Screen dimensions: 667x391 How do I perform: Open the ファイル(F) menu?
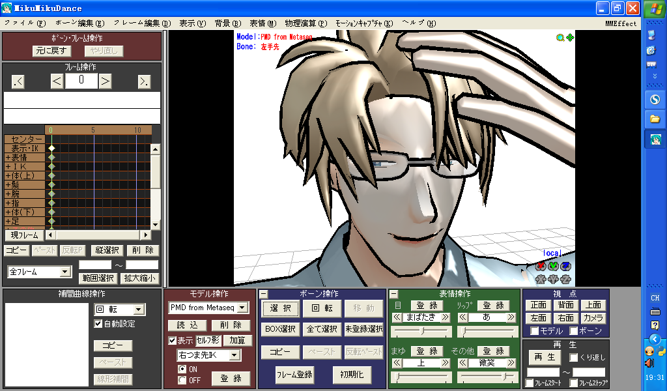tap(25, 23)
